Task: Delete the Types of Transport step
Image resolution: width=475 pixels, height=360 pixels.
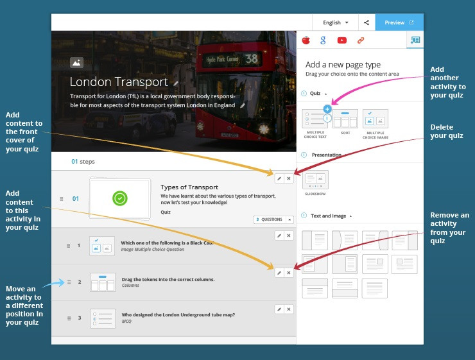Action: 289,178
